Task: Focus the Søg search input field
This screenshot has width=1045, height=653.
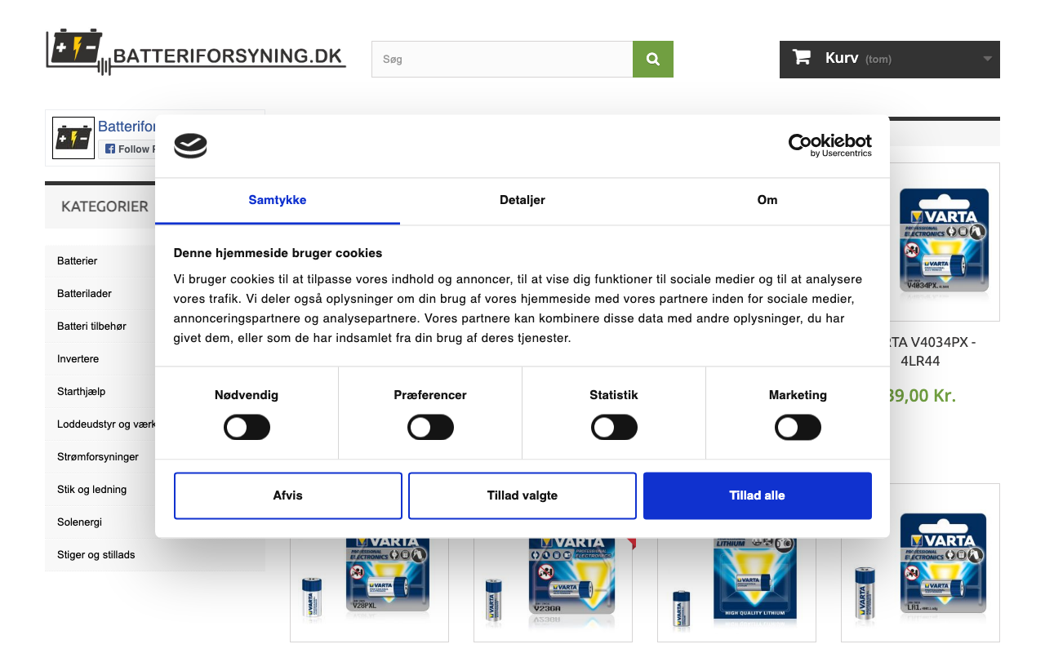Action: [502, 60]
